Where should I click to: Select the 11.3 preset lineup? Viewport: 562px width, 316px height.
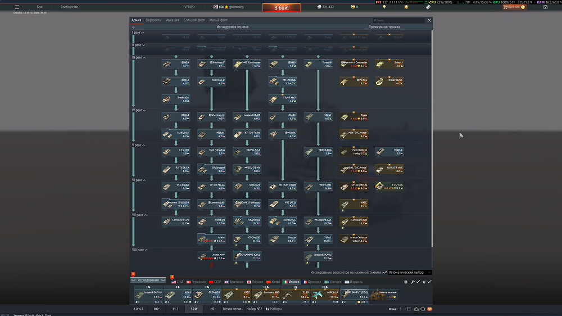coord(175,309)
